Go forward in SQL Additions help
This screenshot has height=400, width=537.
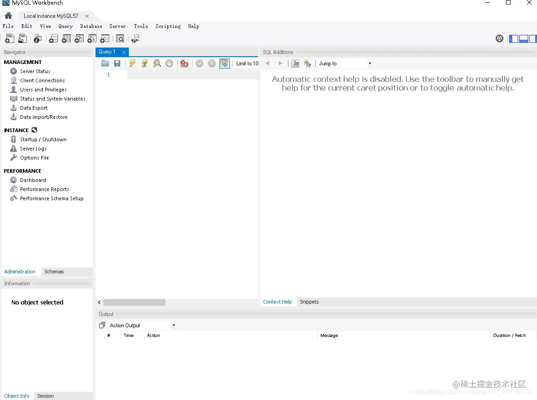pyautogui.click(x=281, y=64)
